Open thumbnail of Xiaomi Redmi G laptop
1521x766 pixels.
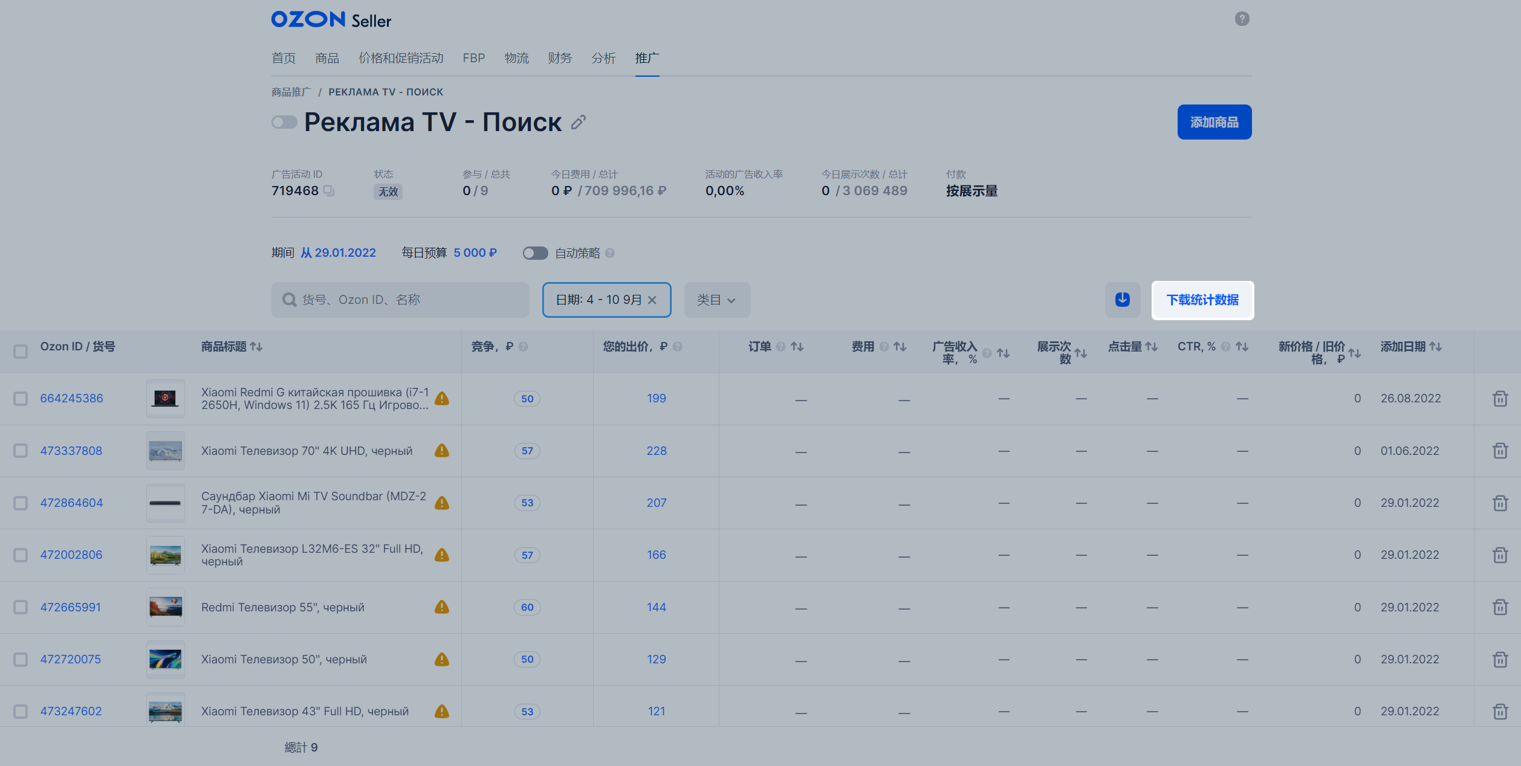pyautogui.click(x=166, y=399)
